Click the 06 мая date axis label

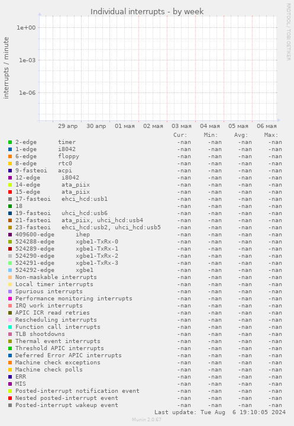point(267,126)
